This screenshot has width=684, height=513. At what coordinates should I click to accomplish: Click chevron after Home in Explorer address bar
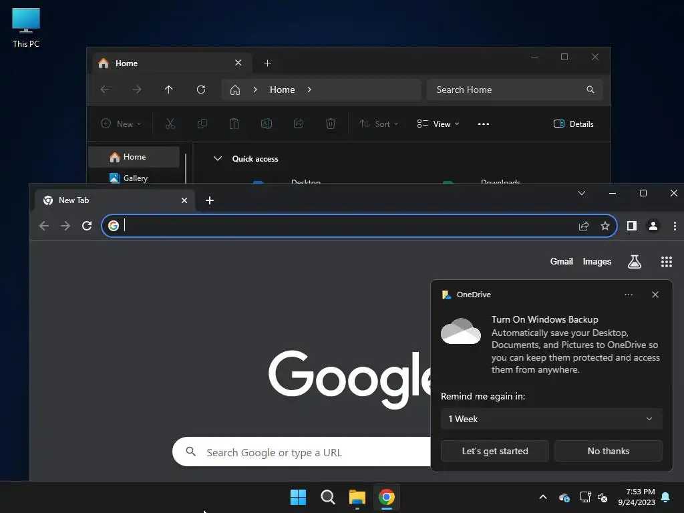(309, 90)
